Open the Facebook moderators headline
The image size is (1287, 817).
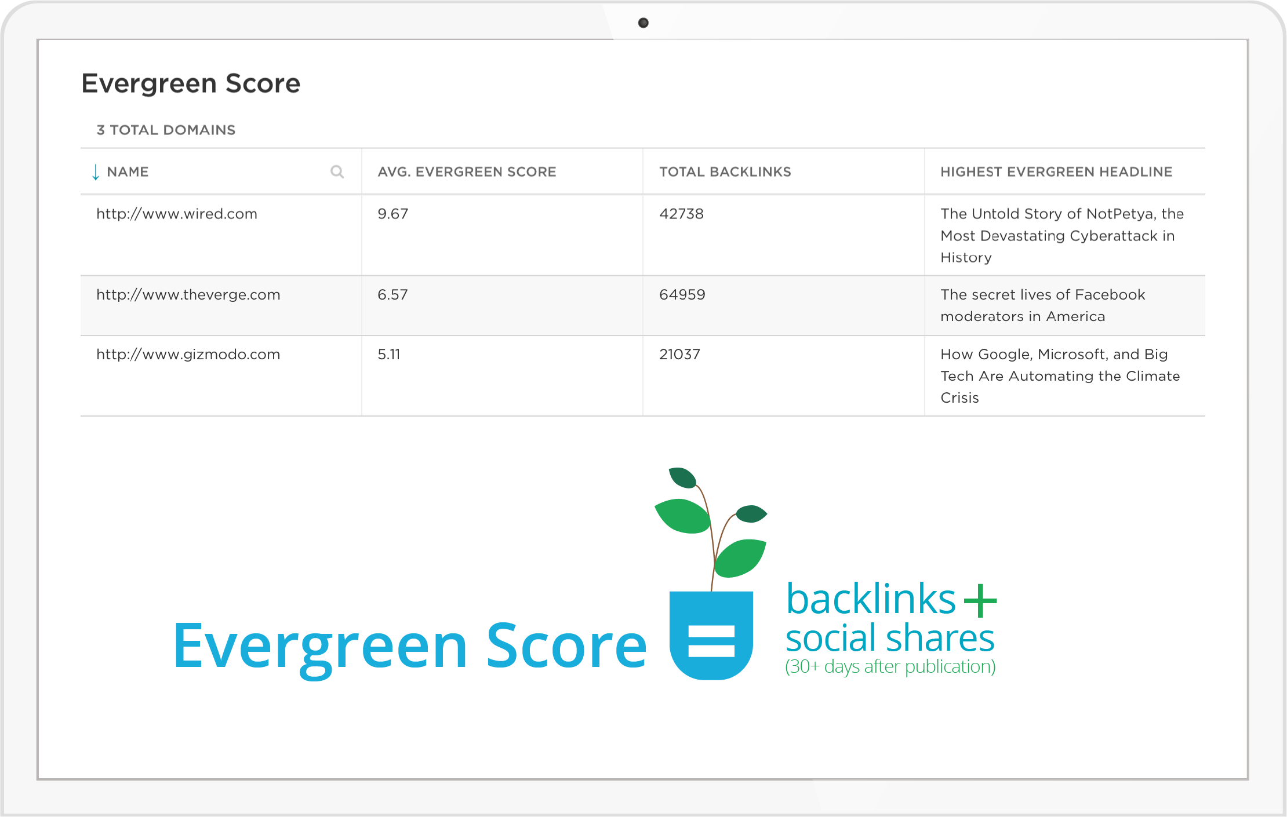[x=1043, y=305]
